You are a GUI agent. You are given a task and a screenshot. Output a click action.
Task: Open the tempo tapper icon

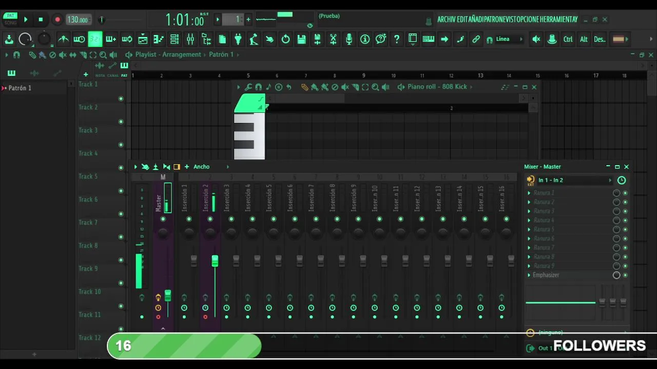click(x=254, y=39)
